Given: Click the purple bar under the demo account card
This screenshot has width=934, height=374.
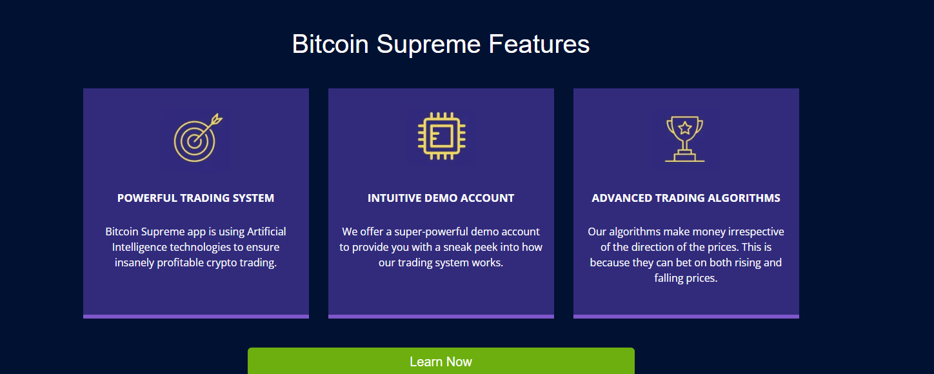Looking at the screenshot, I should tap(441, 316).
